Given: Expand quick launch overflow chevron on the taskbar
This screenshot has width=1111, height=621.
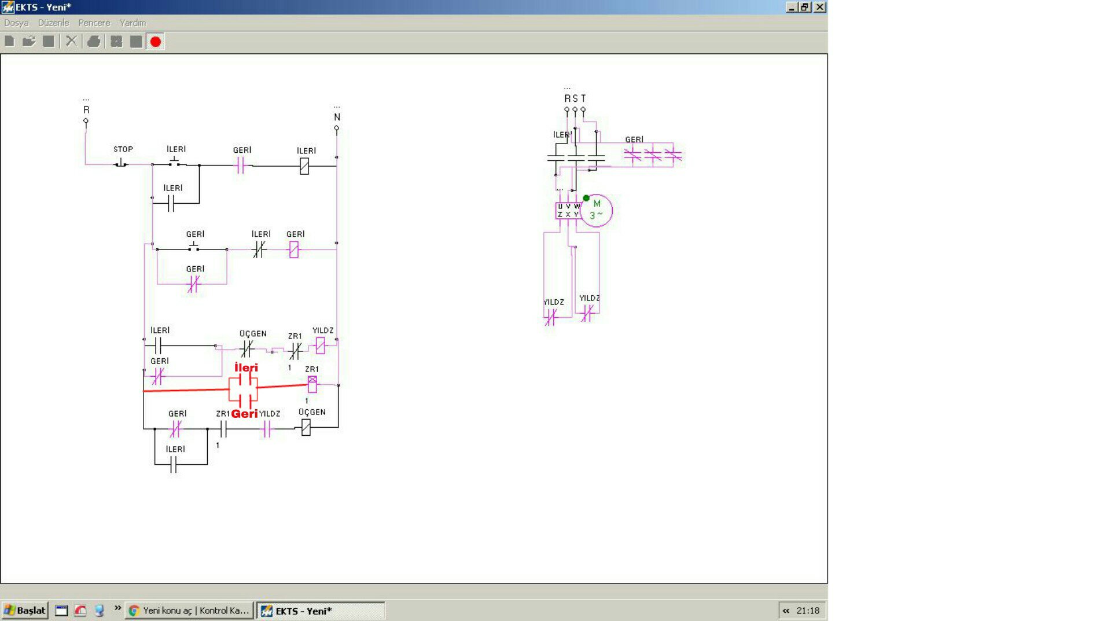Looking at the screenshot, I should [117, 608].
